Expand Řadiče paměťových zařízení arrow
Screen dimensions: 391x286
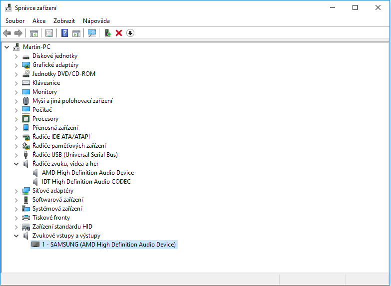[x=16, y=146]
